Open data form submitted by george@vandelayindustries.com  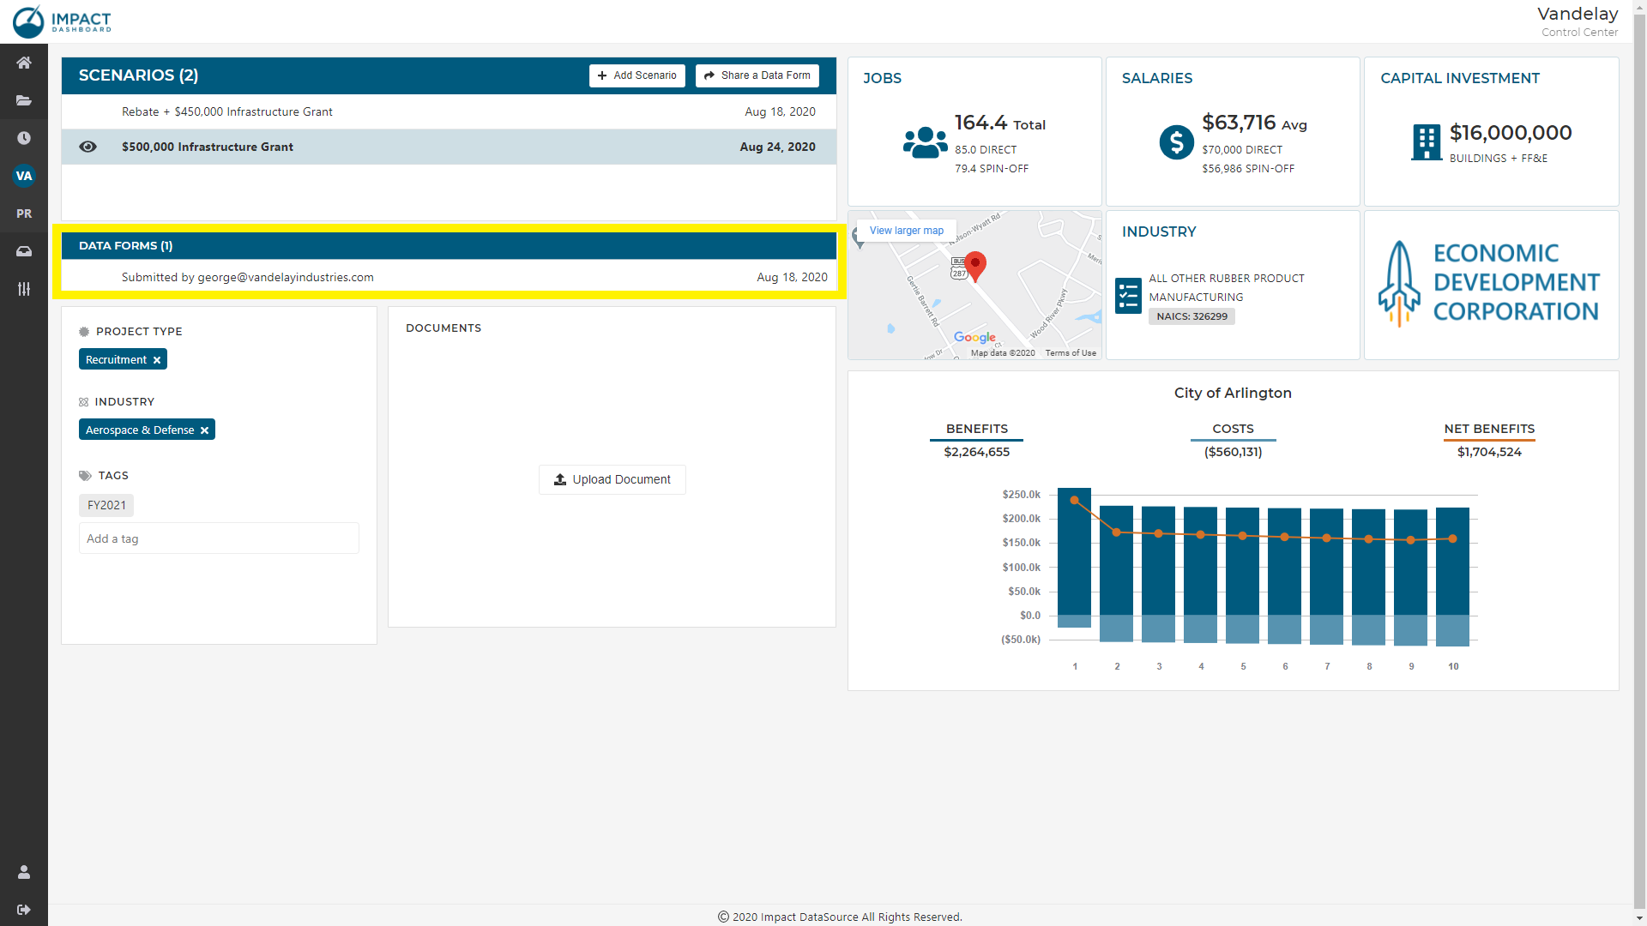click(248, 277)
